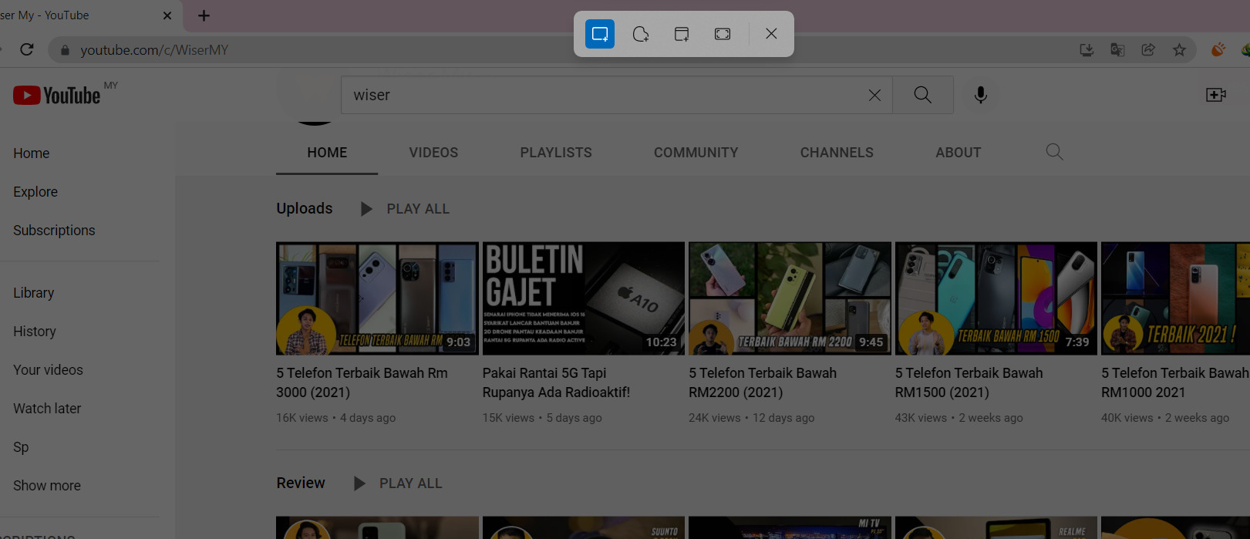This screenshot has height=539, width=1250.
Task: Click the search input field containing wiser
Action: (x=601, y=95)
